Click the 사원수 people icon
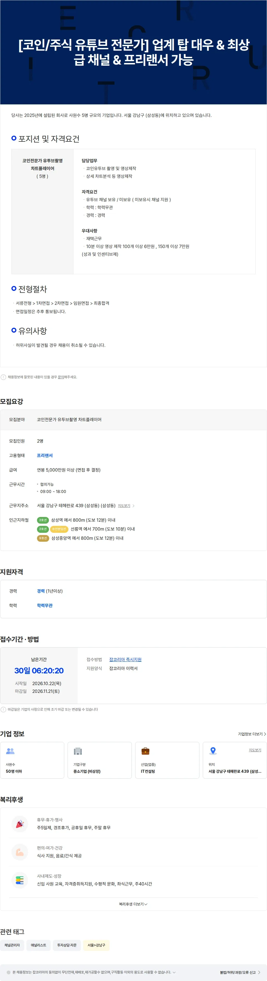267x981 pixels. [x=10, y=751]
